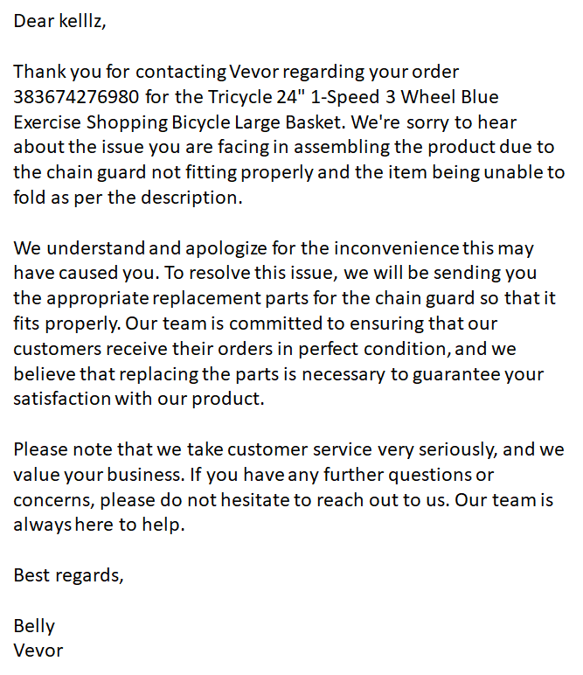Click the text 'Tricycle 24"'
583x675 pixels.
(253, 97)
